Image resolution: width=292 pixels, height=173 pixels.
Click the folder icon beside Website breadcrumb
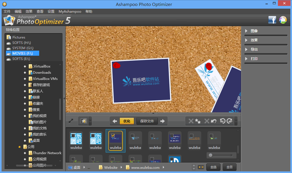(101, 167)
